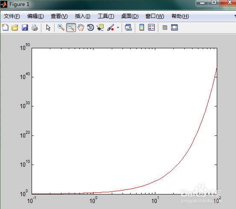This screenshot has width=236, height=209.
Task: Click the New Figure icon
Action: [x=5, y=28]
